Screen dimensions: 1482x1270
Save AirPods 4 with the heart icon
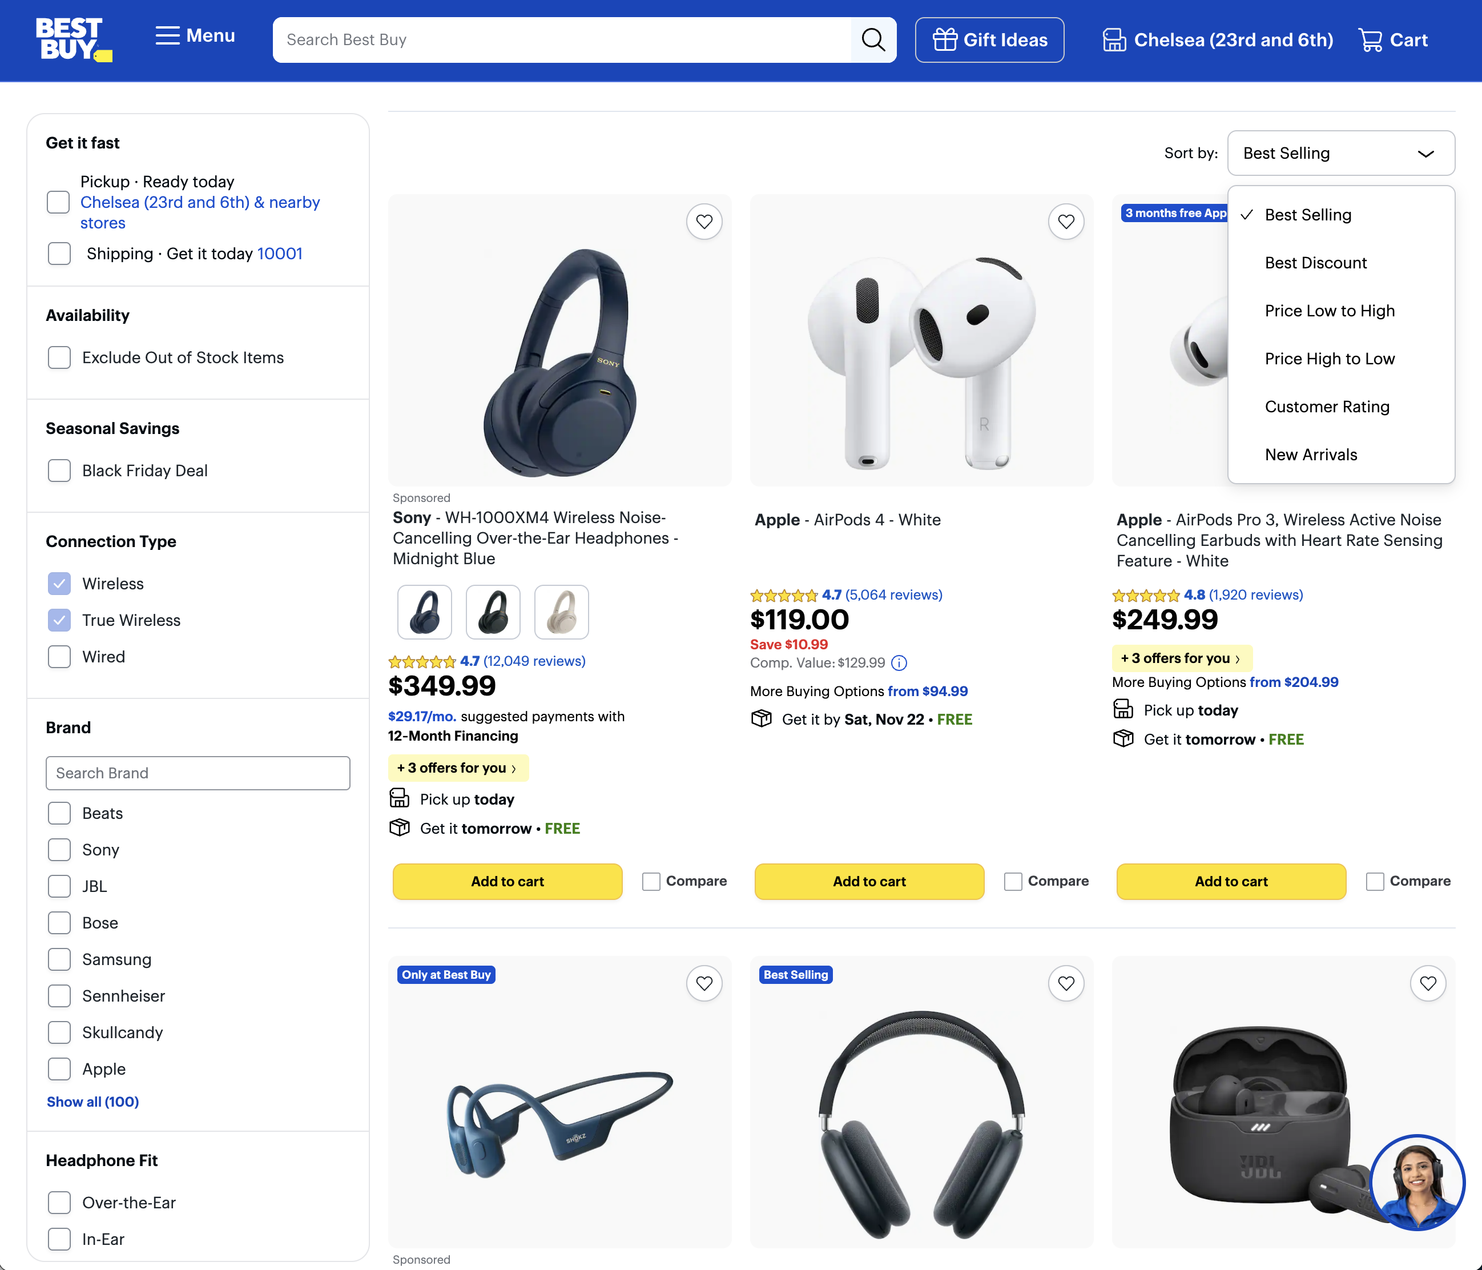tap(1066, 222)
